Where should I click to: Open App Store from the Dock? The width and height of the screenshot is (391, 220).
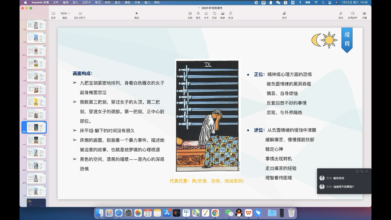[167, 213]
